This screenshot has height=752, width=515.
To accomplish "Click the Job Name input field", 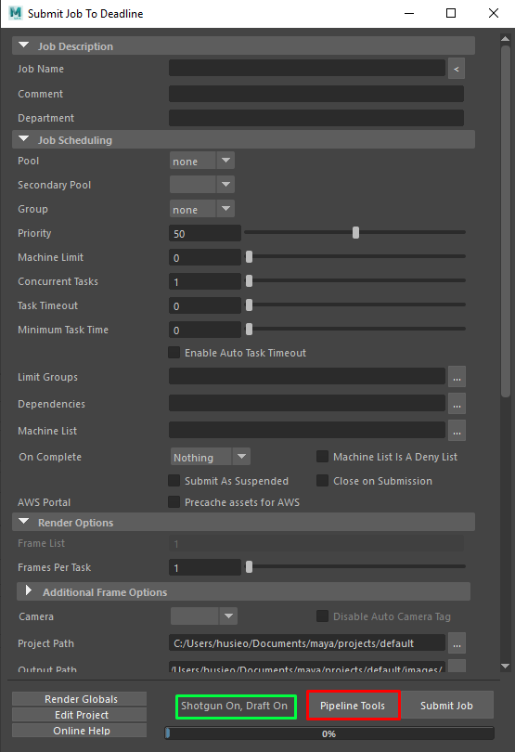I will (x=307, y=68).
